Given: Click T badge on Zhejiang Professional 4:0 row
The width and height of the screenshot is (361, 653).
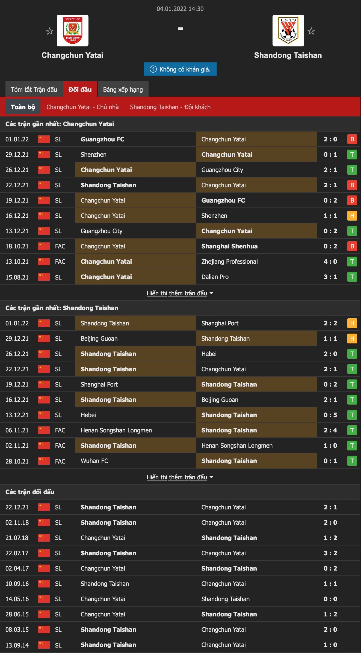Looking at the screenshot, I should [352, 262].
